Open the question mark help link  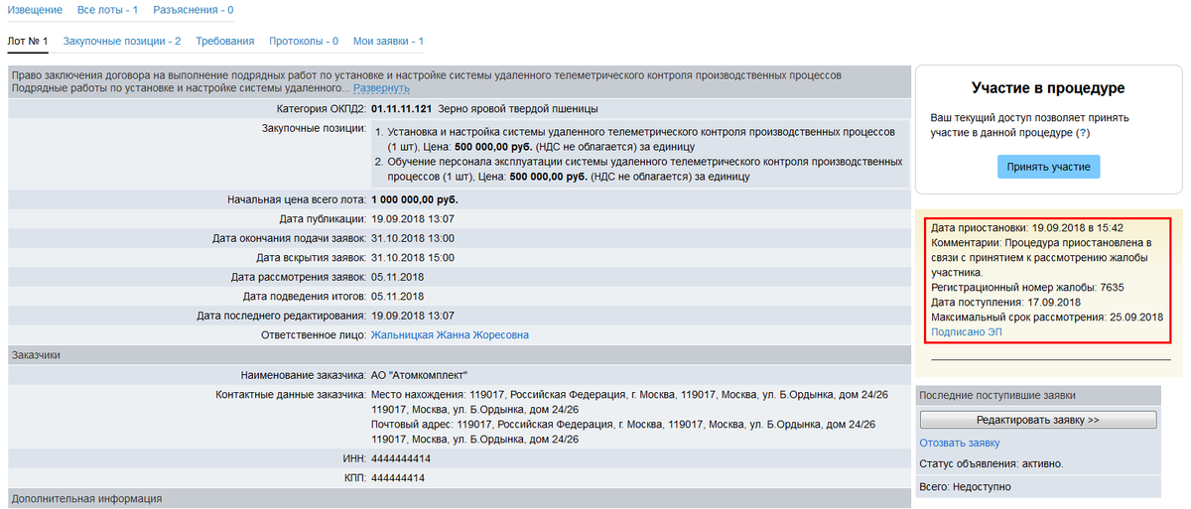(1082, 133)
